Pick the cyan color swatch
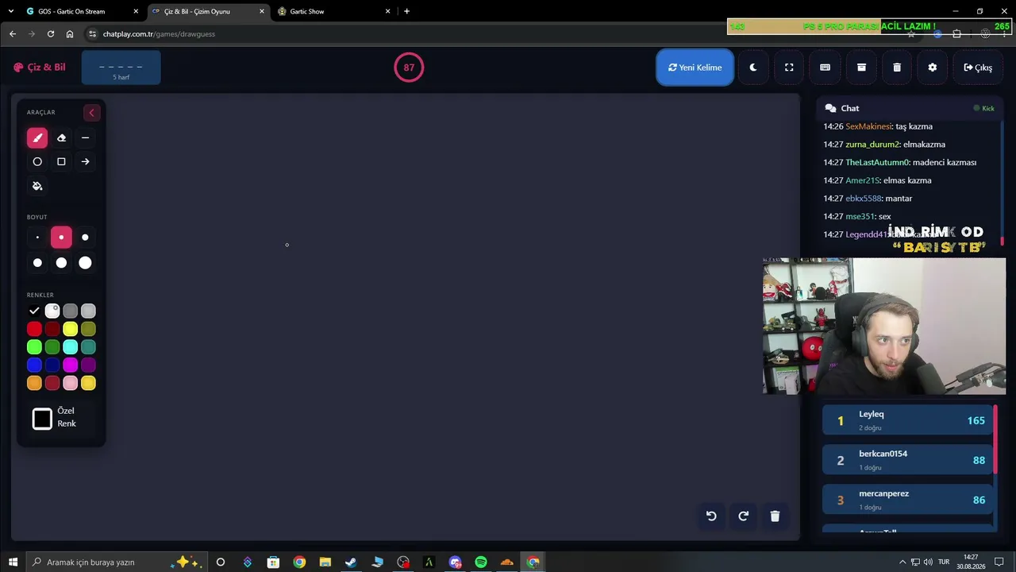Viewport: 1016px width, 572px height. pos(71,347)
